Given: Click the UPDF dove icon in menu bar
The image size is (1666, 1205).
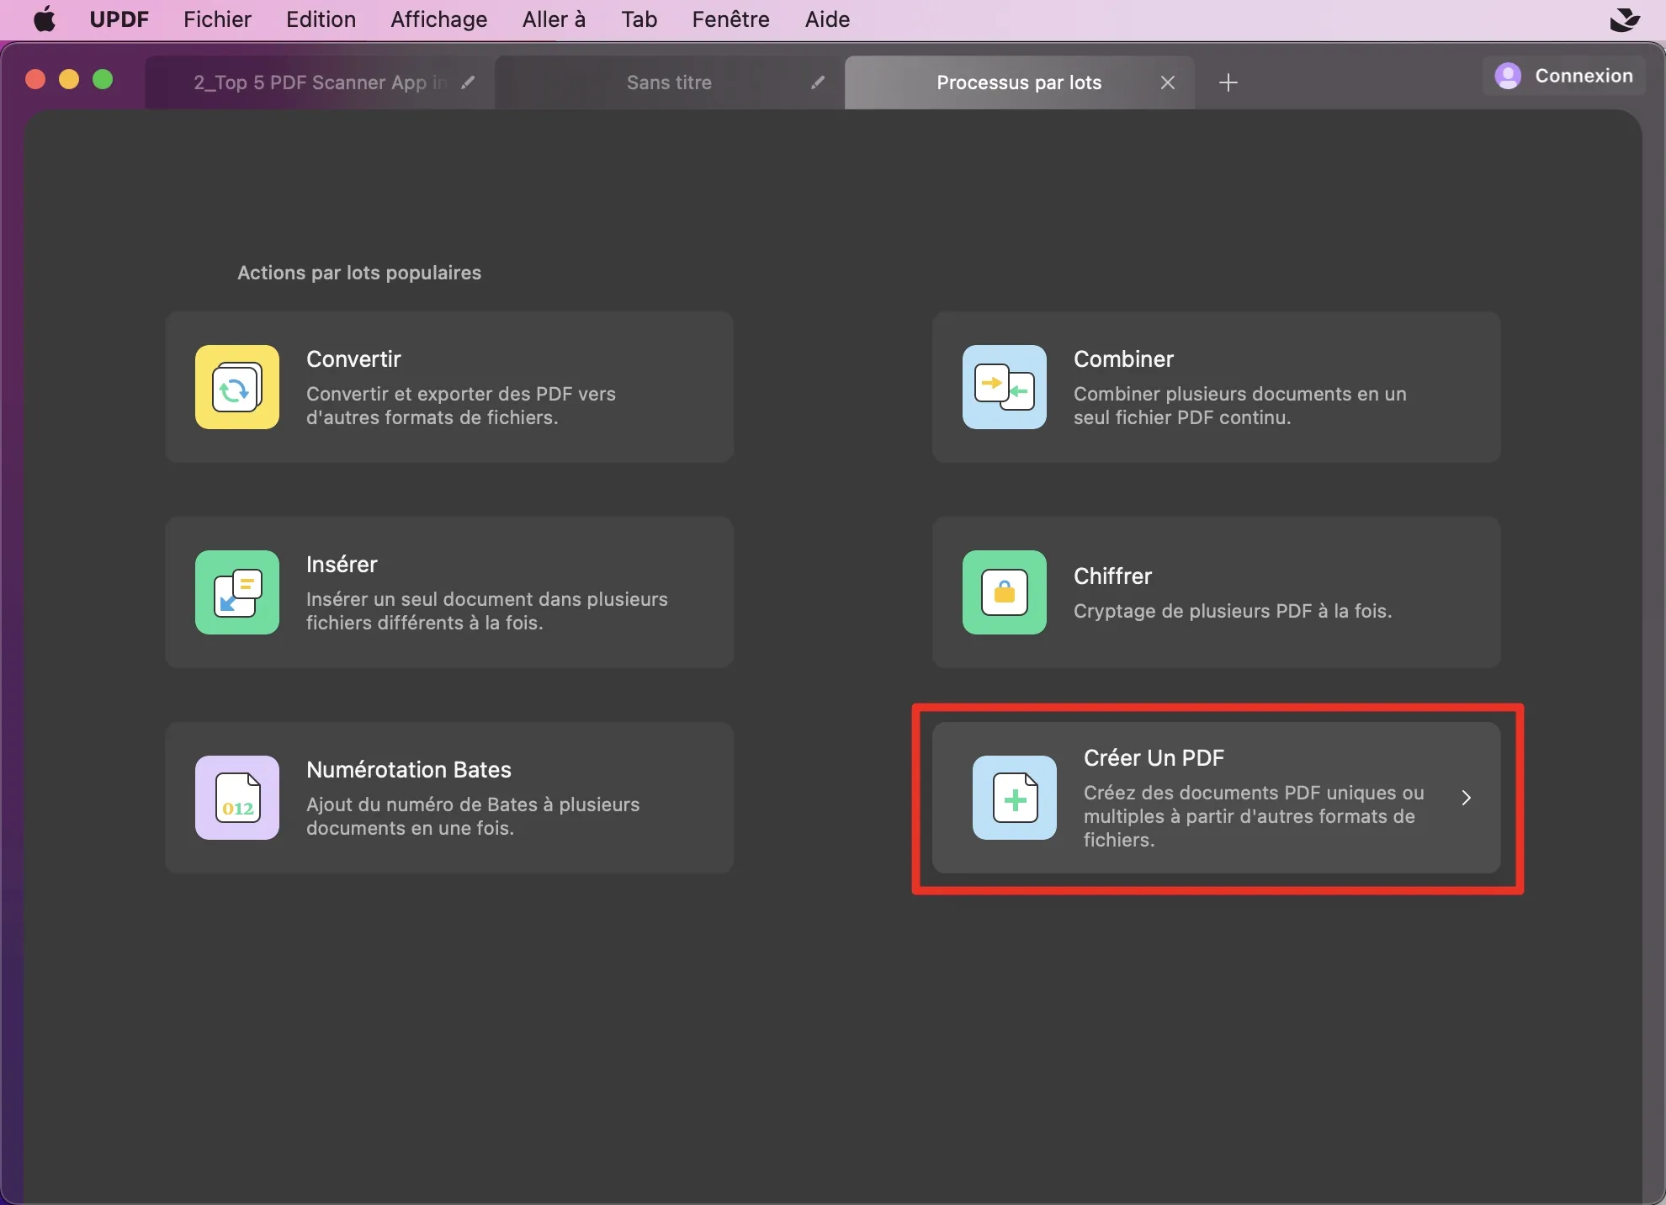Looking at the screenshot, I should tap(1624, 19).
